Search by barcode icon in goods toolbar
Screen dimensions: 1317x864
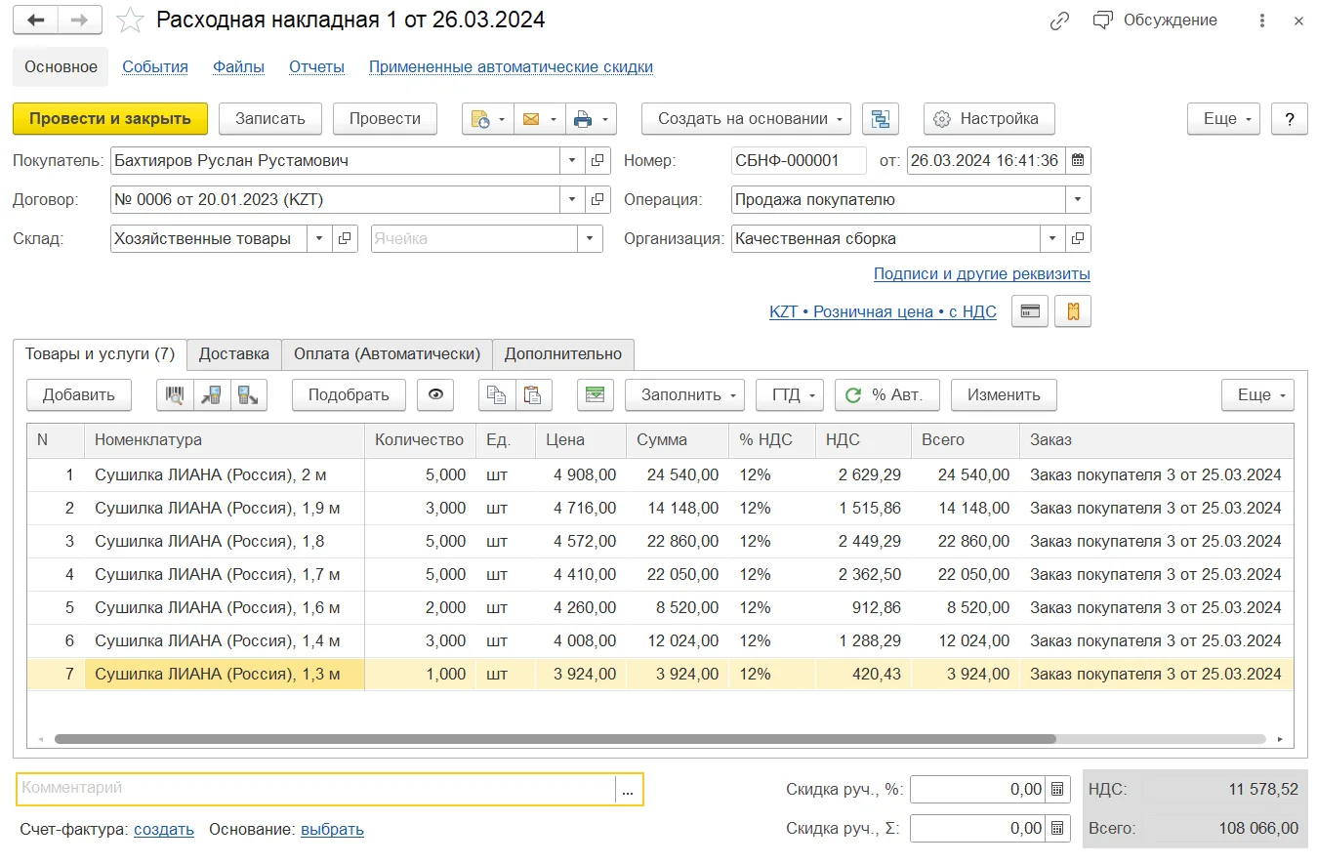tap(175, 395)
